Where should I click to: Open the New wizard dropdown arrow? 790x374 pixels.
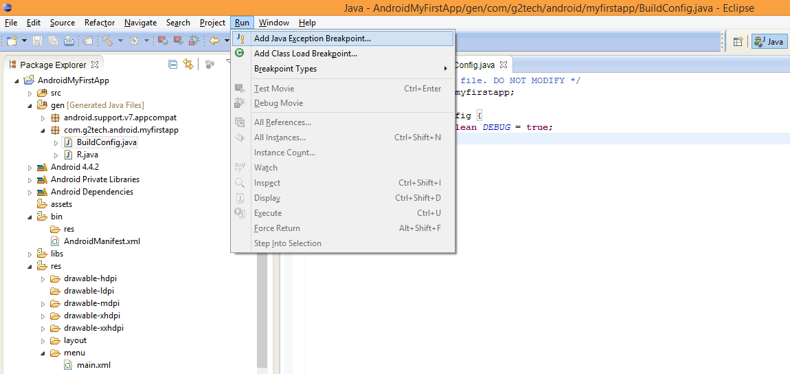(x=24, y=41)
